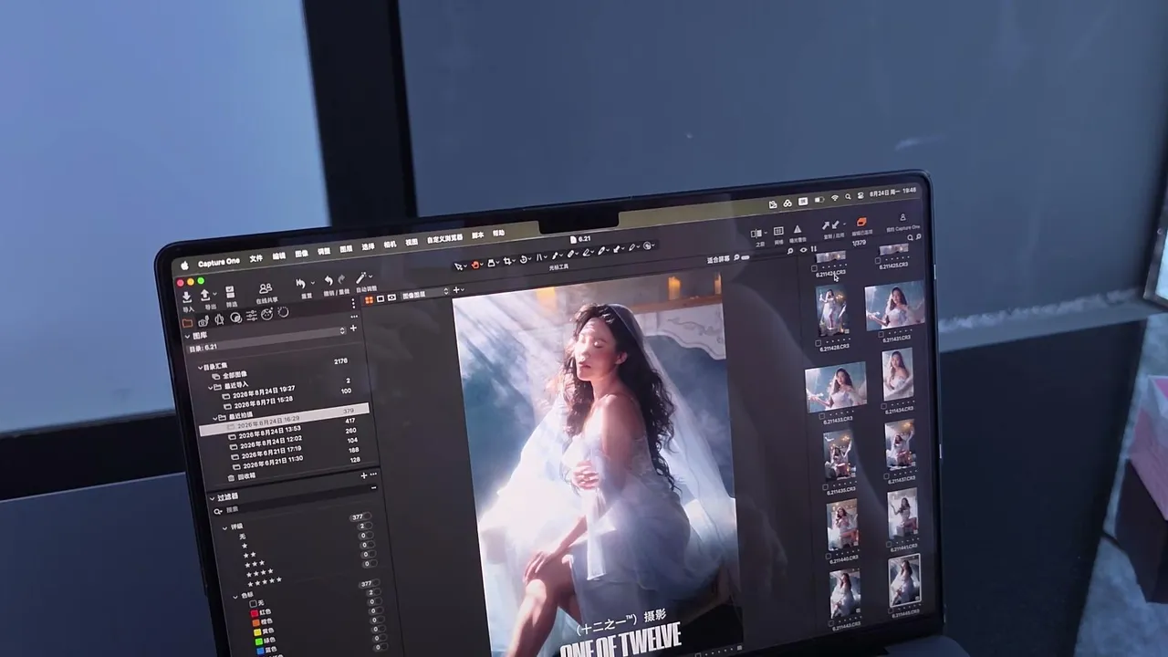Open the Library folder tool tab
Viewport: 1168px width, 657px height.
188,322
